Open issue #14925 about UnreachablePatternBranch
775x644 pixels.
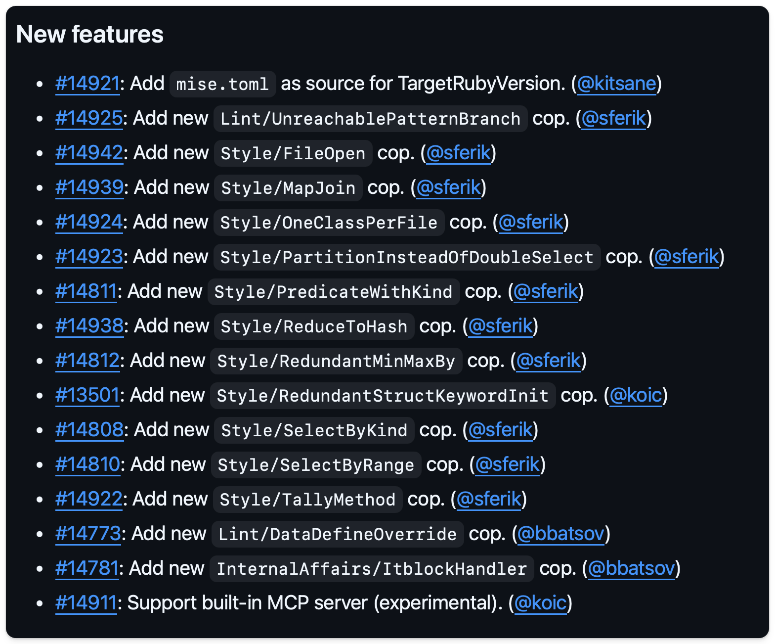point(89,118)
